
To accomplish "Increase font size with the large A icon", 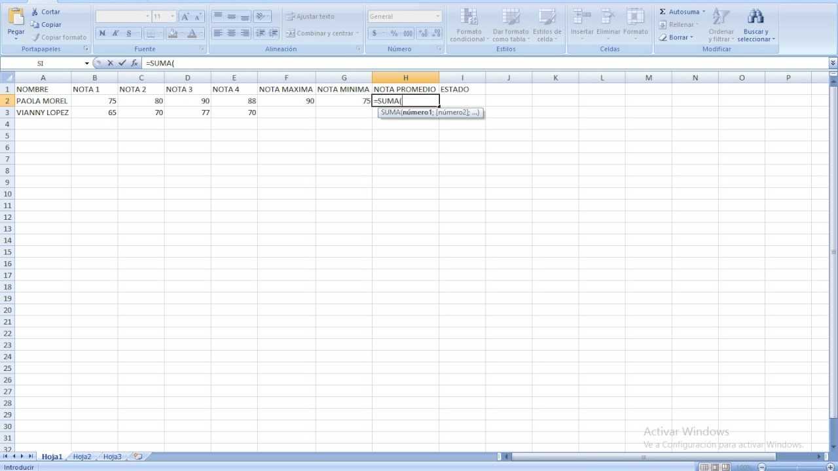I will pyautogui.click(x=185, y=16).
